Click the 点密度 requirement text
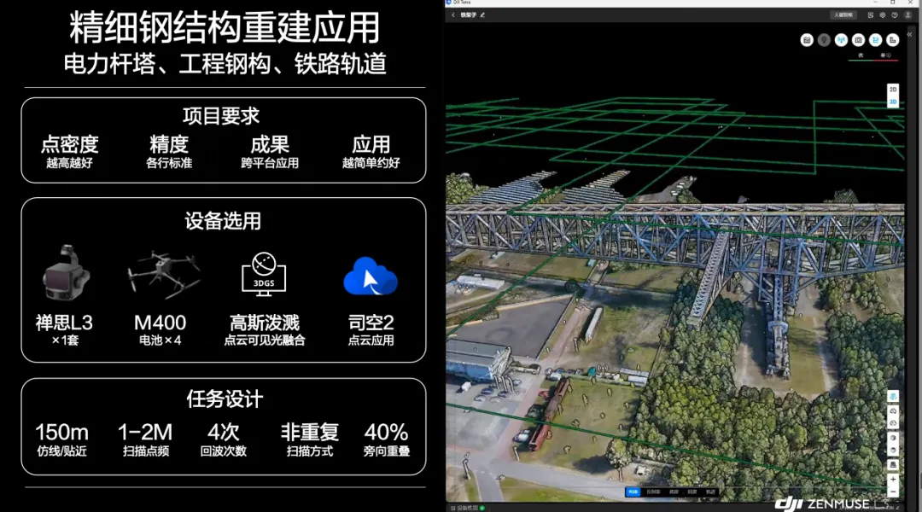 point(69,144)
